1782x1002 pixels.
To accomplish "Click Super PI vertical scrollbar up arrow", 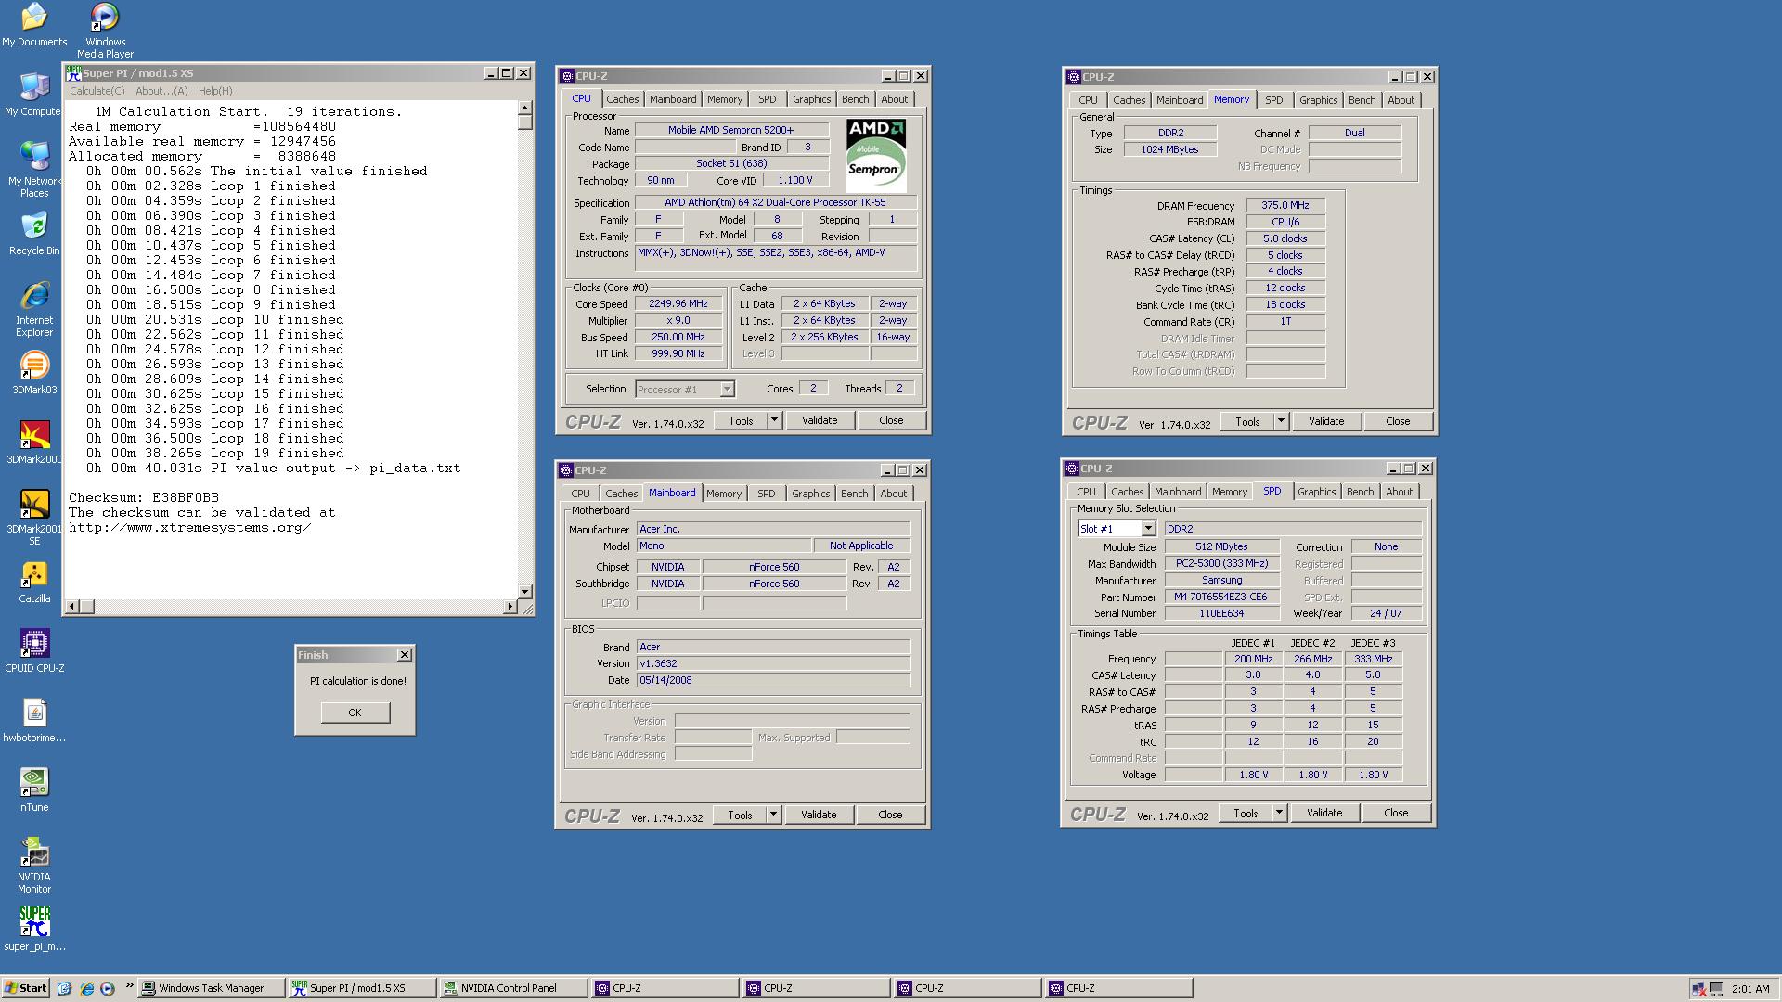I will 525,108.
